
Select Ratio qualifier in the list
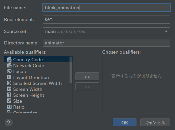point(37,107)
